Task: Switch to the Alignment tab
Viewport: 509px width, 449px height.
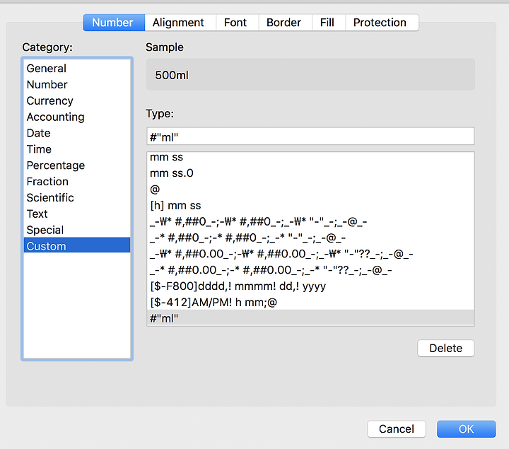Action: 180,23
